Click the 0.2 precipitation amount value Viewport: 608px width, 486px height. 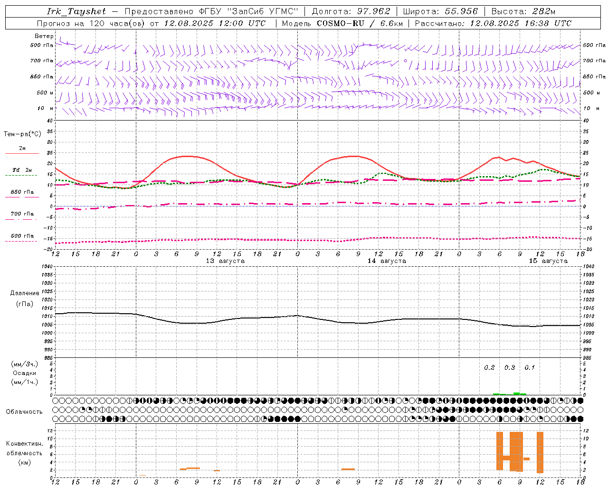489,368
